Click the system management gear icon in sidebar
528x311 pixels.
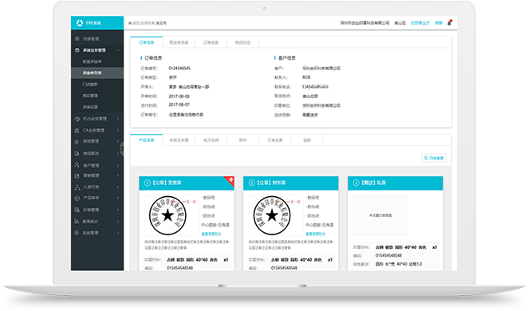77,233
